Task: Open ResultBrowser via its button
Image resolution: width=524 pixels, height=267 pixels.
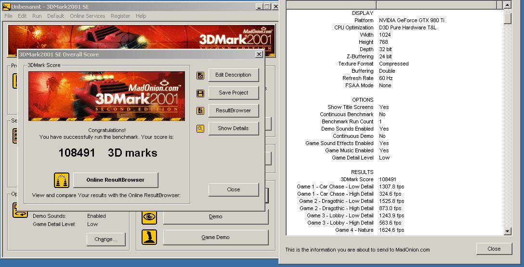Action: (233, 110)
